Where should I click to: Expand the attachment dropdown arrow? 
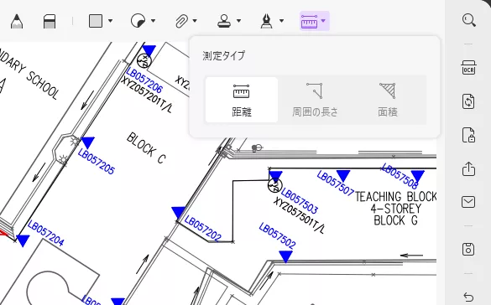pos(195,21)
